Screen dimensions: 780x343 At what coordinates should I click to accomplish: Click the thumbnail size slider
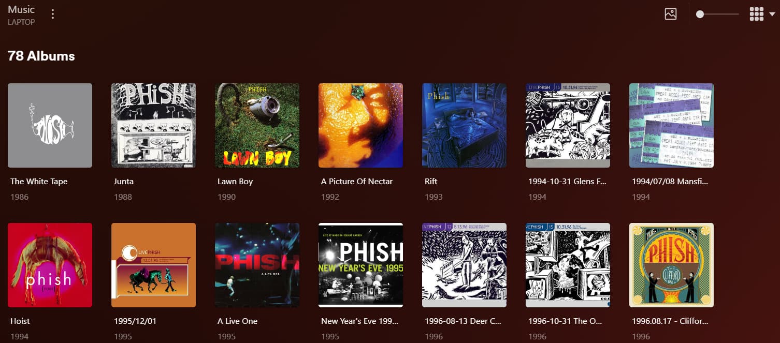coord(717,14)
